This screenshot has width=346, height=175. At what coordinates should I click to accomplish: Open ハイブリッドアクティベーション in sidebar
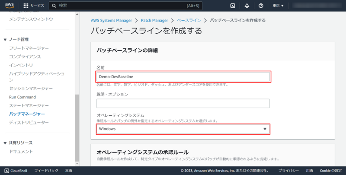[37, 76]
